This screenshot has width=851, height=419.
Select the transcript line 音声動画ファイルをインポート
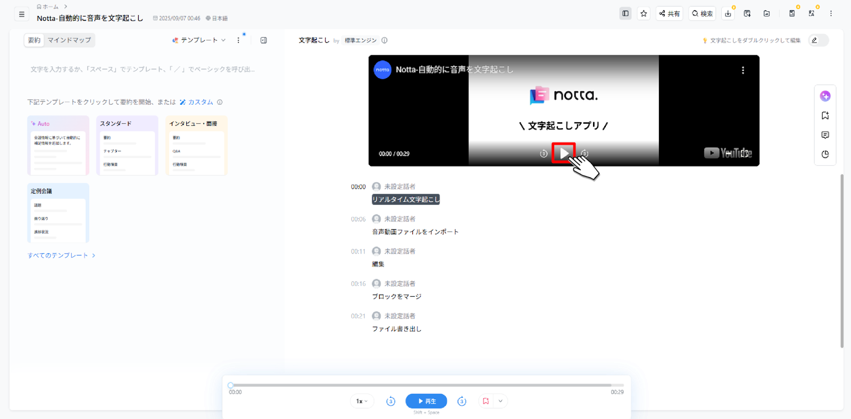click(415, 232)
